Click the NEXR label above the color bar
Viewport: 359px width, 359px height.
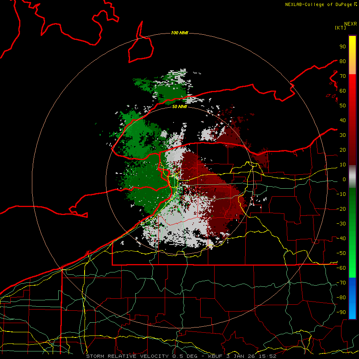tap(351, 24)
